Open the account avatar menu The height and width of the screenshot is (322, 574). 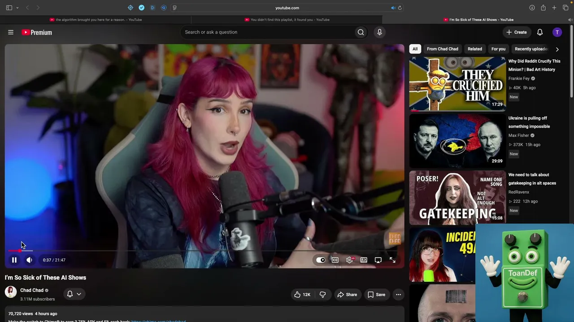tap(557, 32)
